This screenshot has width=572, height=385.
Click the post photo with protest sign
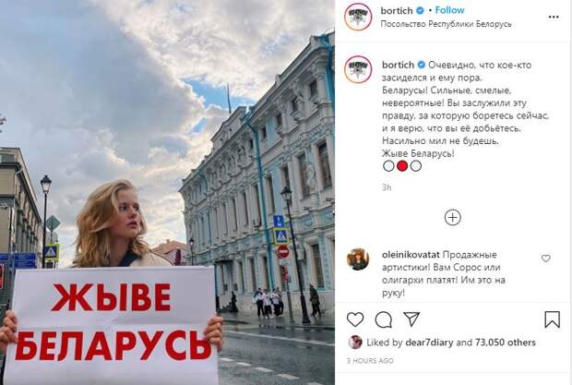[x=167, y=192]
